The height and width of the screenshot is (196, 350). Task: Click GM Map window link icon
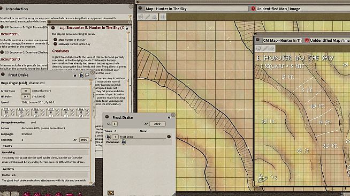click(257, 40)
